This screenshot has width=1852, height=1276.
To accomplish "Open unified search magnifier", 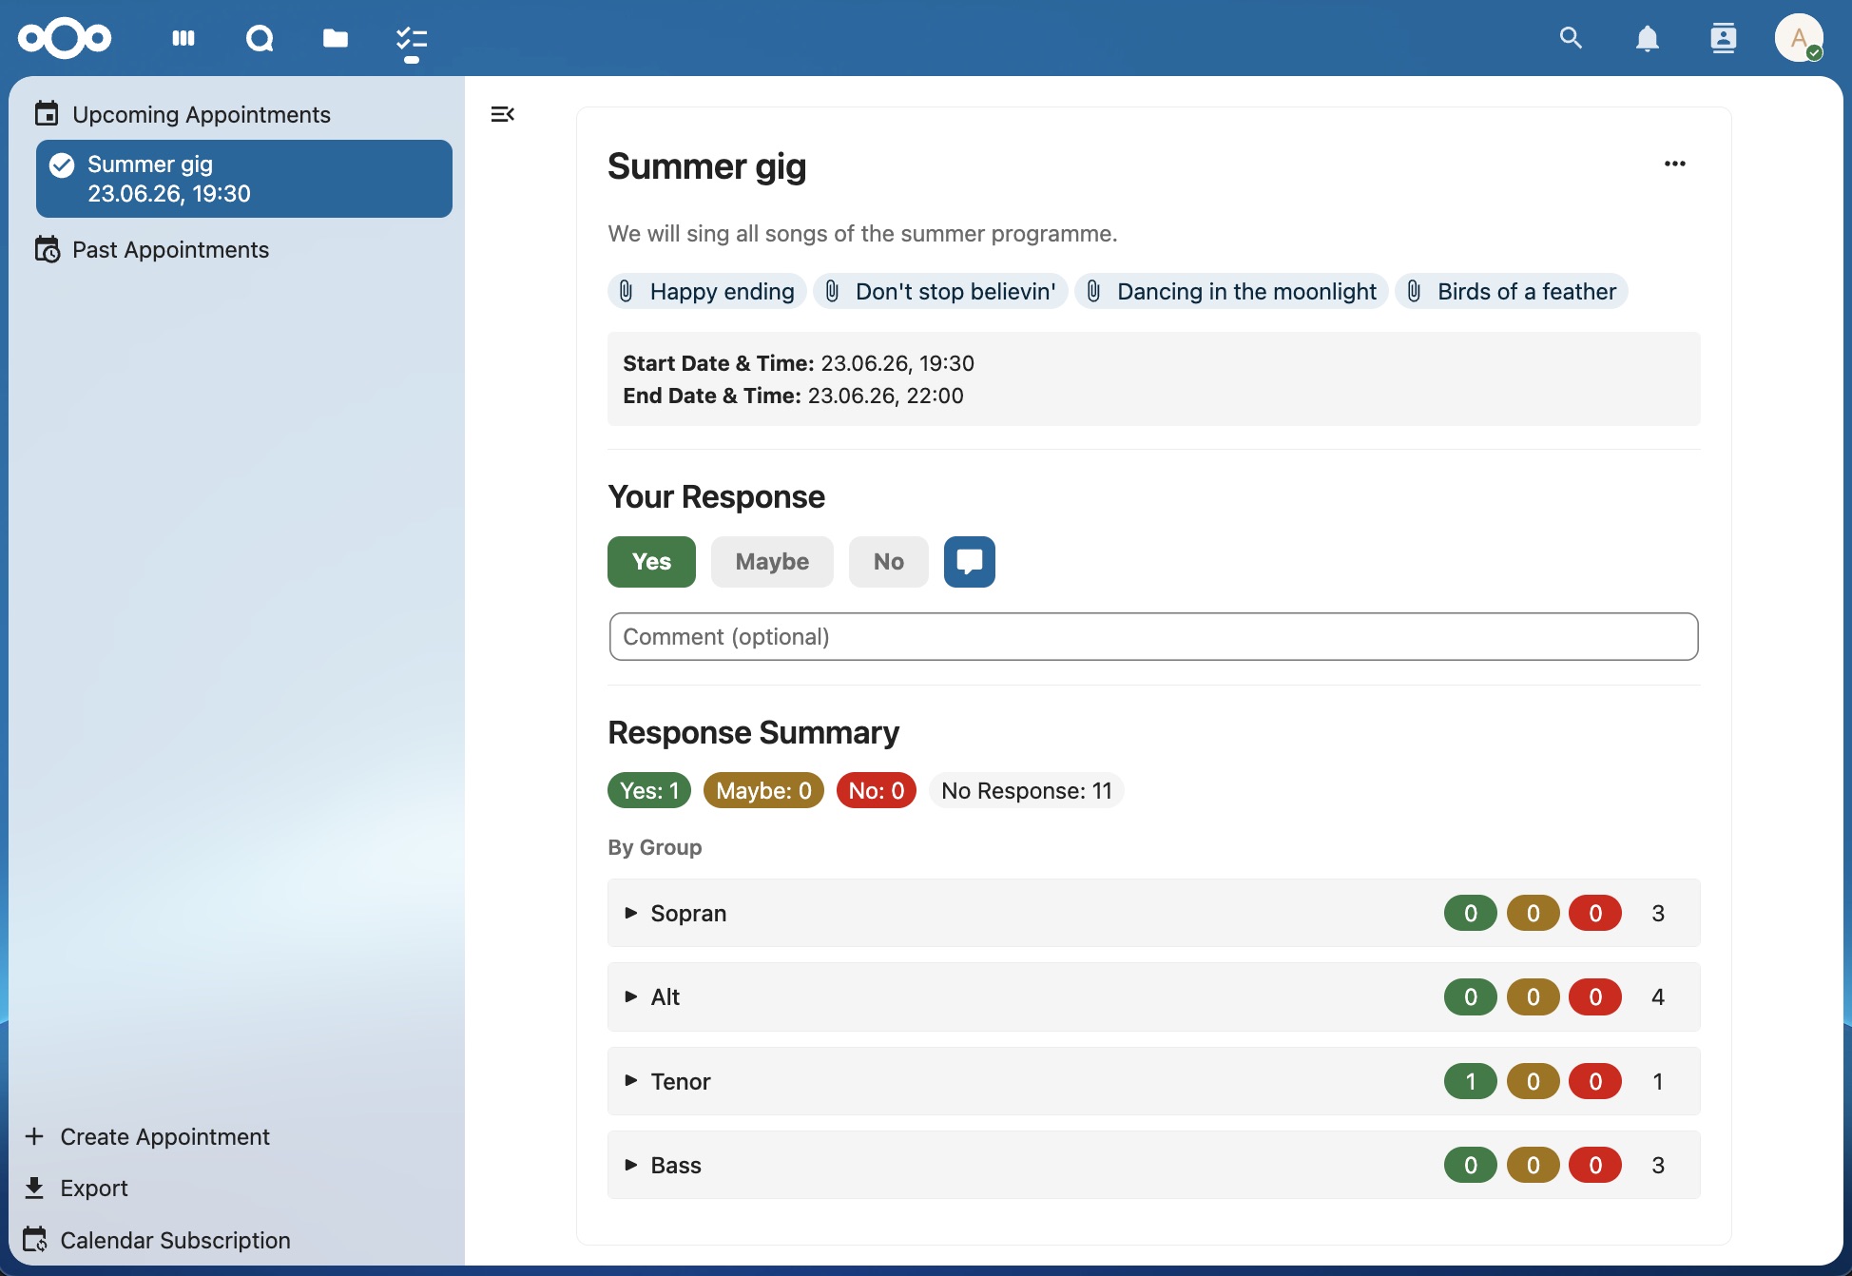I will 1571,38.
